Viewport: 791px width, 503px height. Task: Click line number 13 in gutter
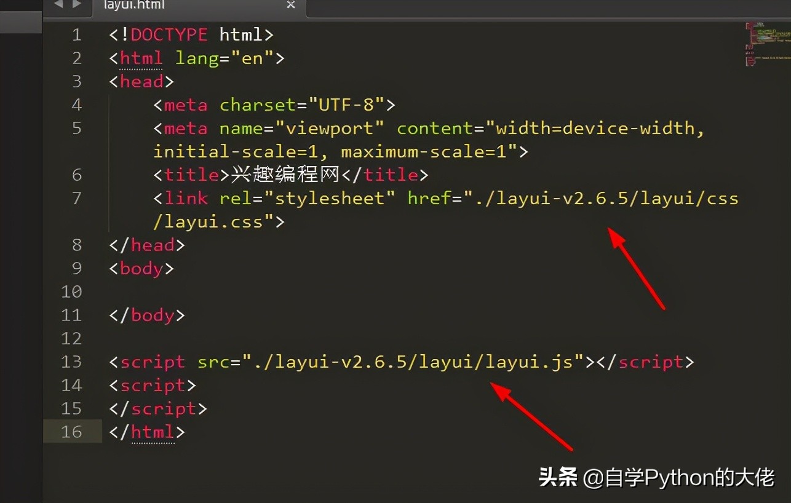[x=71, y=362]
